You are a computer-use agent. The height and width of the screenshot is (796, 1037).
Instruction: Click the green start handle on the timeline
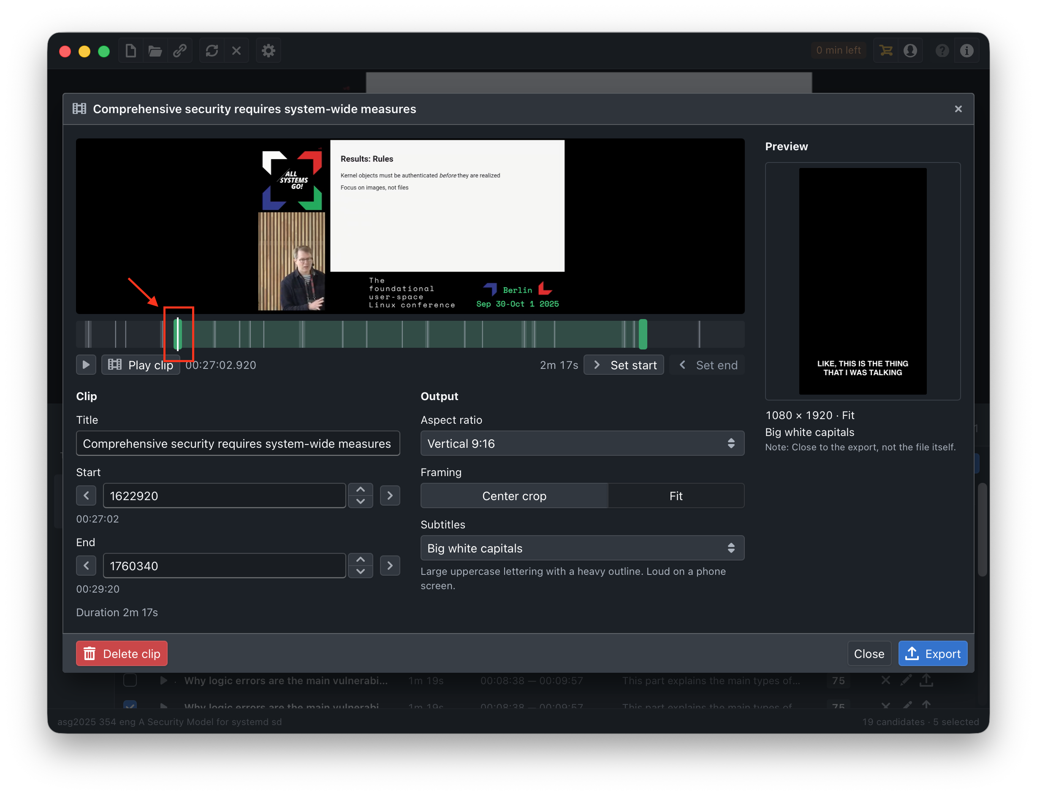[178, 335]
